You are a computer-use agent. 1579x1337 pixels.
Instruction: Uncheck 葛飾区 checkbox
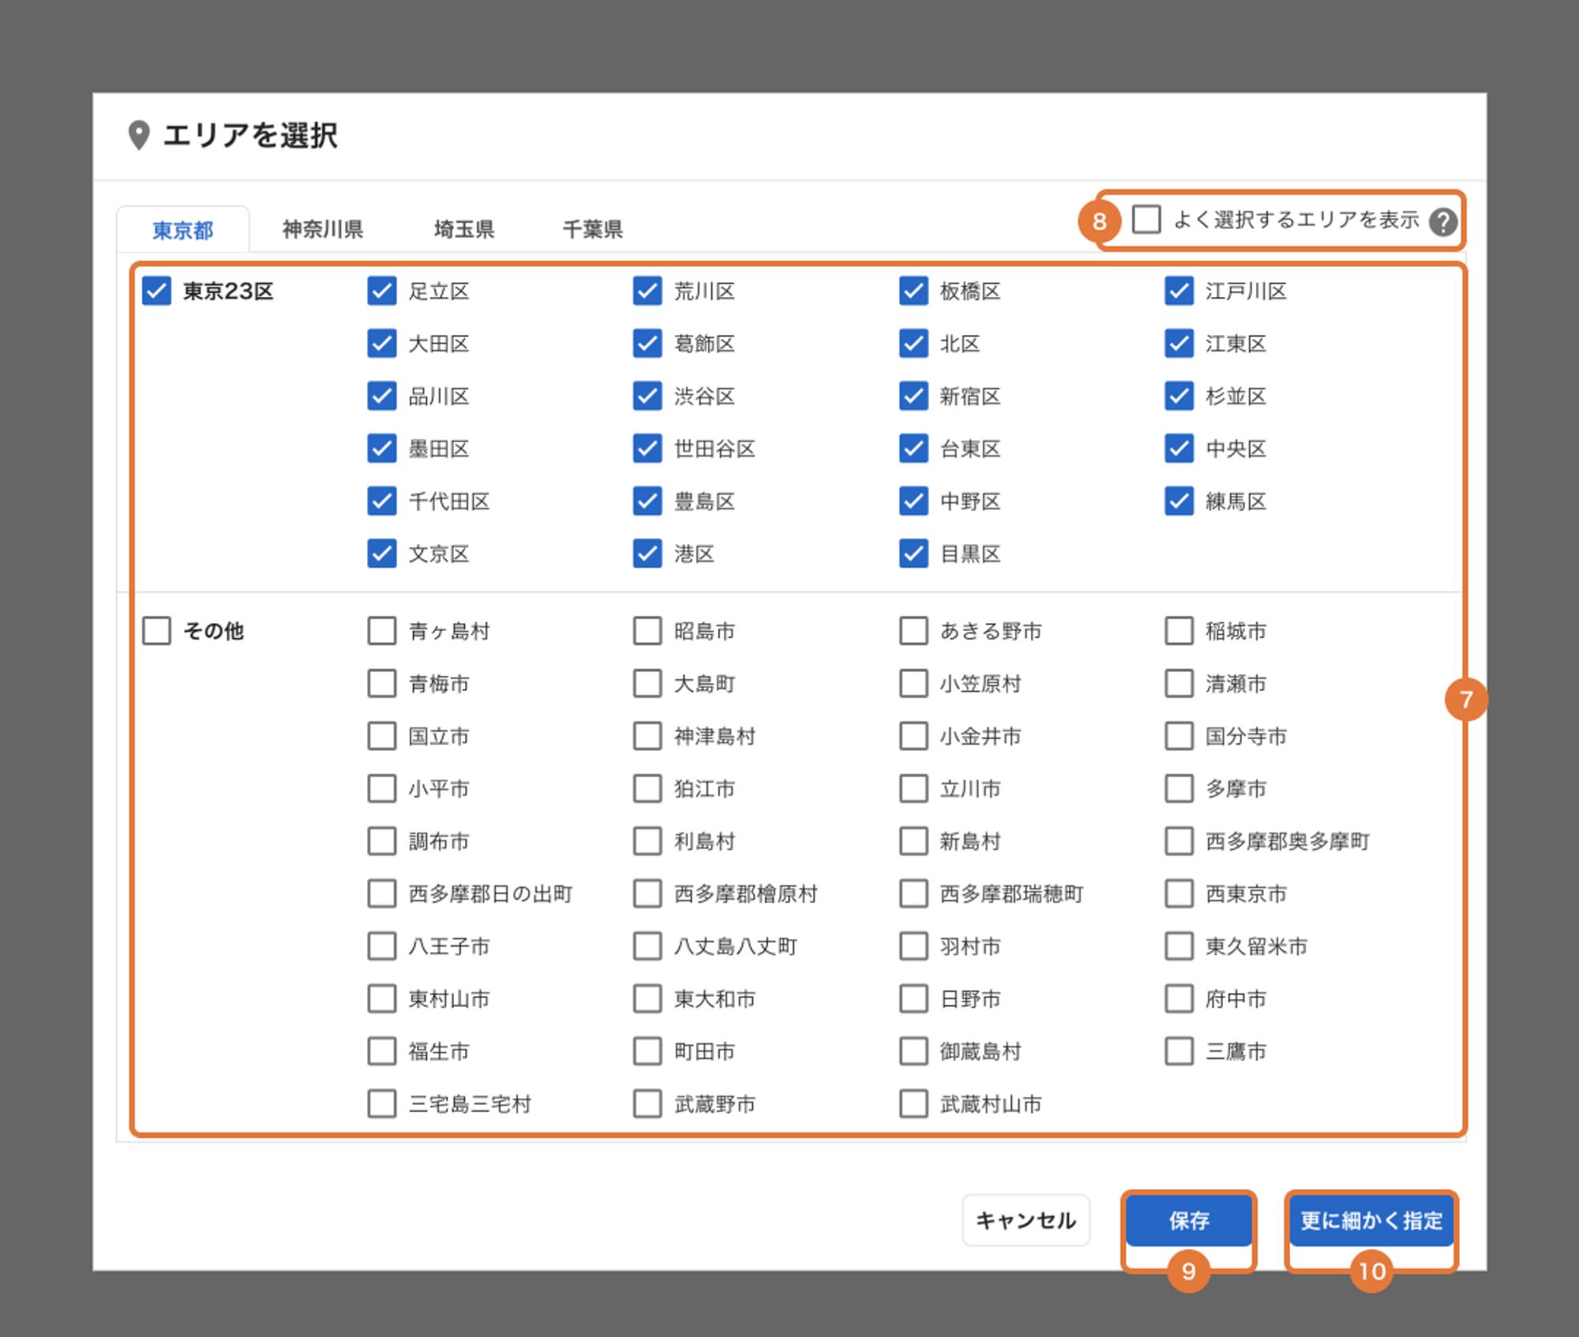(647, 344)
